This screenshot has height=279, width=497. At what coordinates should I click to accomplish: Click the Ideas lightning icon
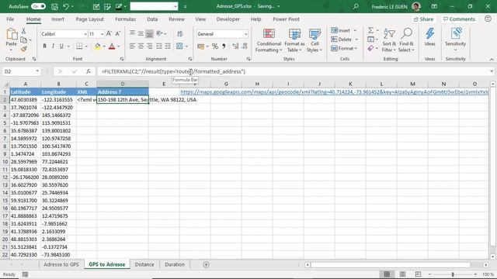(429, 37)
